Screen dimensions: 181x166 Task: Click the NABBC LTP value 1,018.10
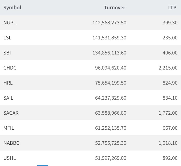pyautogui.click(x=168, y=143)
